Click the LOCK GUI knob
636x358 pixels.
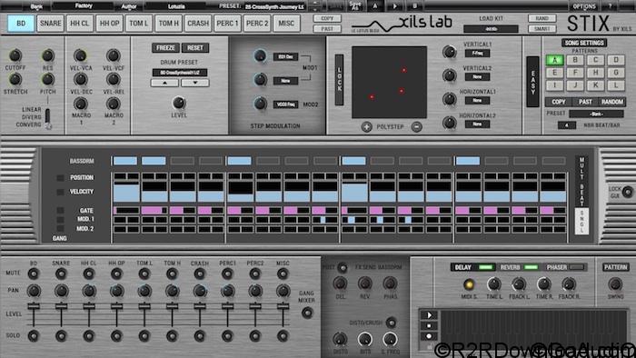[628, 192]
